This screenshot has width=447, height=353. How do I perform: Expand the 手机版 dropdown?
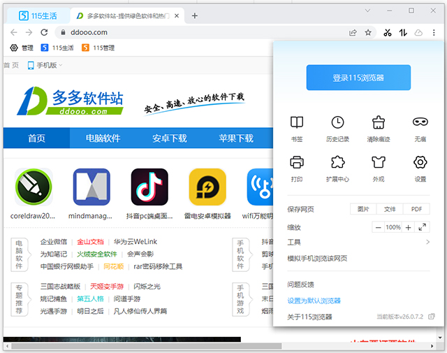pos(45,65)
